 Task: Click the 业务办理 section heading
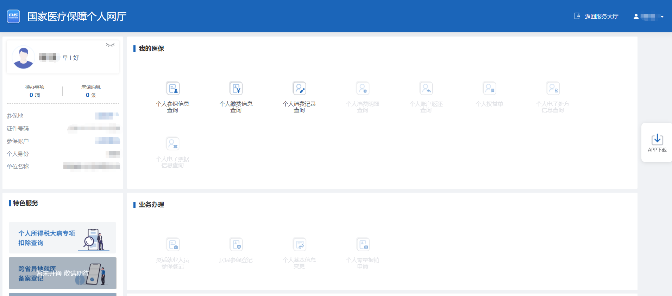pyautogui.click(x=151, y=205)
